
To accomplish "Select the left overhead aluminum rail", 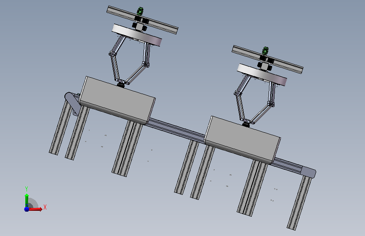I will tap(142, 20).
